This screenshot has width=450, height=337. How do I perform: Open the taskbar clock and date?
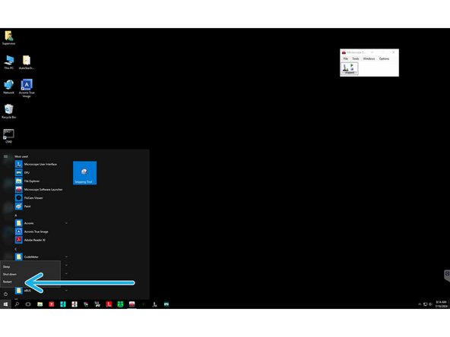441,304
